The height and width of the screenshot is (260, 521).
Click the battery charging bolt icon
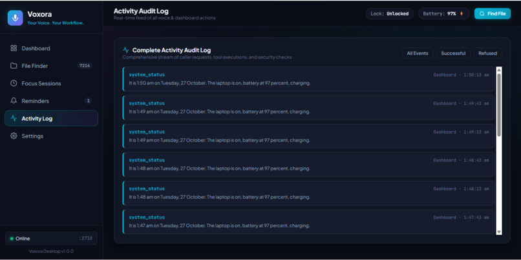461,14
